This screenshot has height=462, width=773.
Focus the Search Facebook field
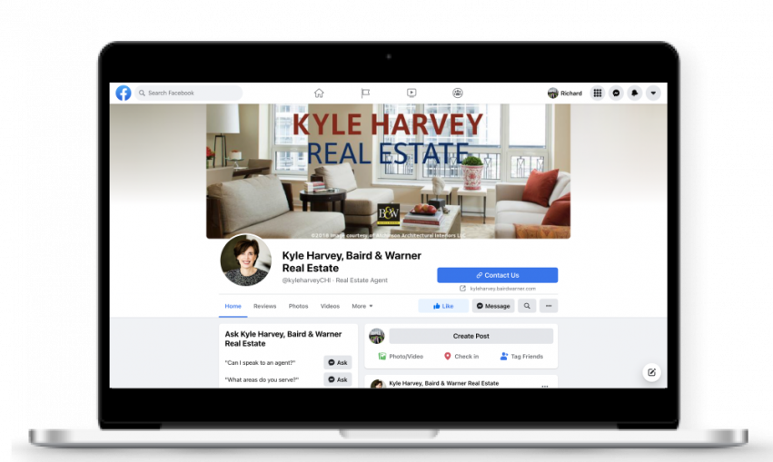coord(188,93)
